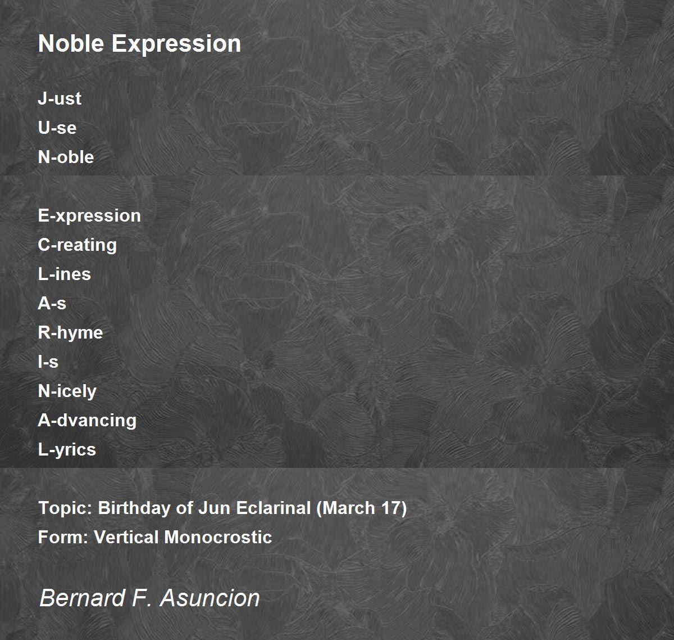Image resolution: width=674 pixels, height=640 pixels.
Task: Click the surname Asuncion in the byline
Action: pos(210,597)
